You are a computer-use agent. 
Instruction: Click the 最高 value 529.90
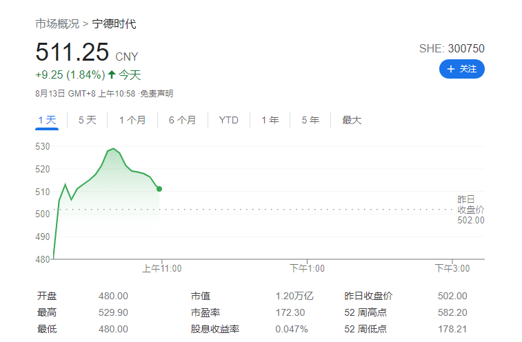tap(113, 312)
